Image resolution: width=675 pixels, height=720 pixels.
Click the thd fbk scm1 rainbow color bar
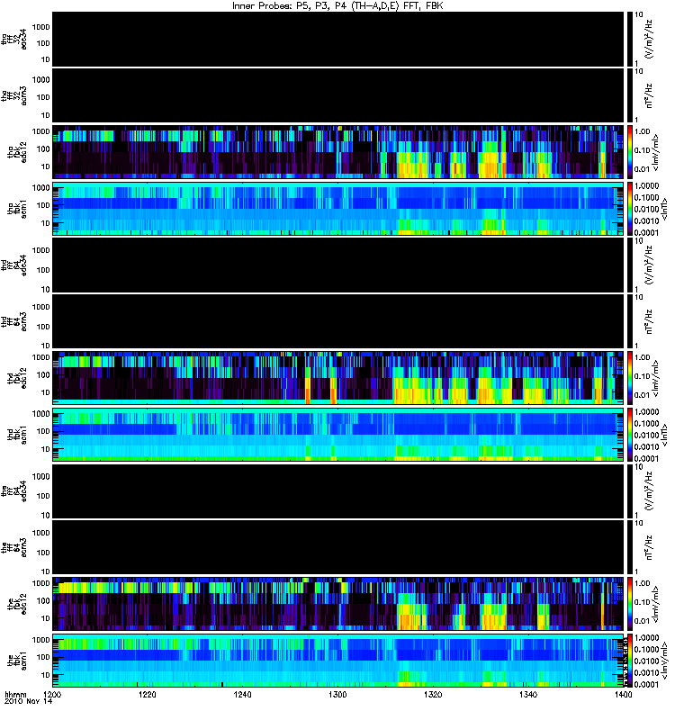pos(629,435)
